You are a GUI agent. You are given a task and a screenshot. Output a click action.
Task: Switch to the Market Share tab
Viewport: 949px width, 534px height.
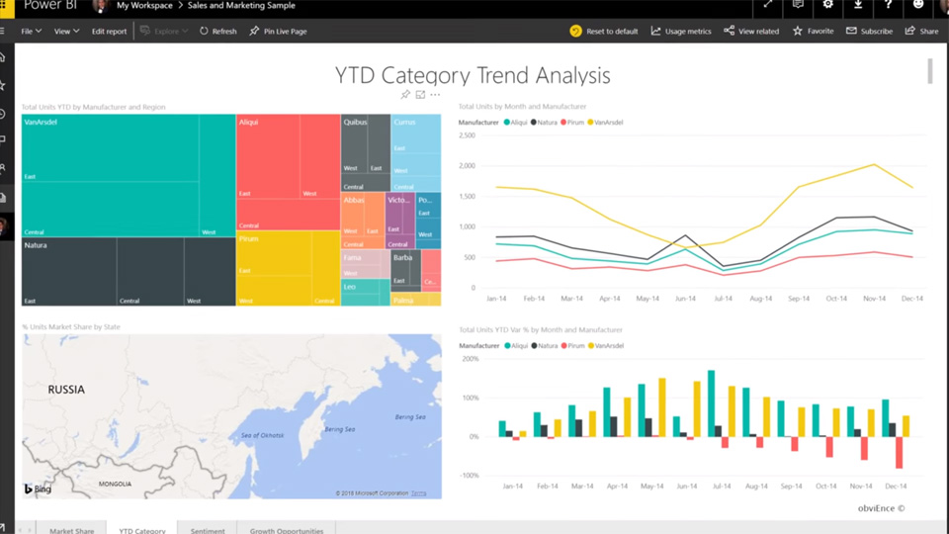pyautogui.click(x=71, y=530)
